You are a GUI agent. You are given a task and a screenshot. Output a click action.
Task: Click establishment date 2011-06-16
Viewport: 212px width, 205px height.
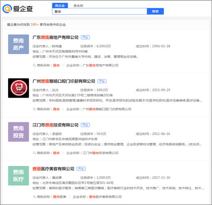tap(161, 134)
